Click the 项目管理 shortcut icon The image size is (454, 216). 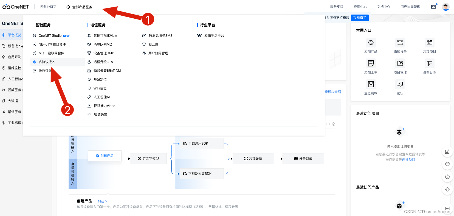[400, 63]
